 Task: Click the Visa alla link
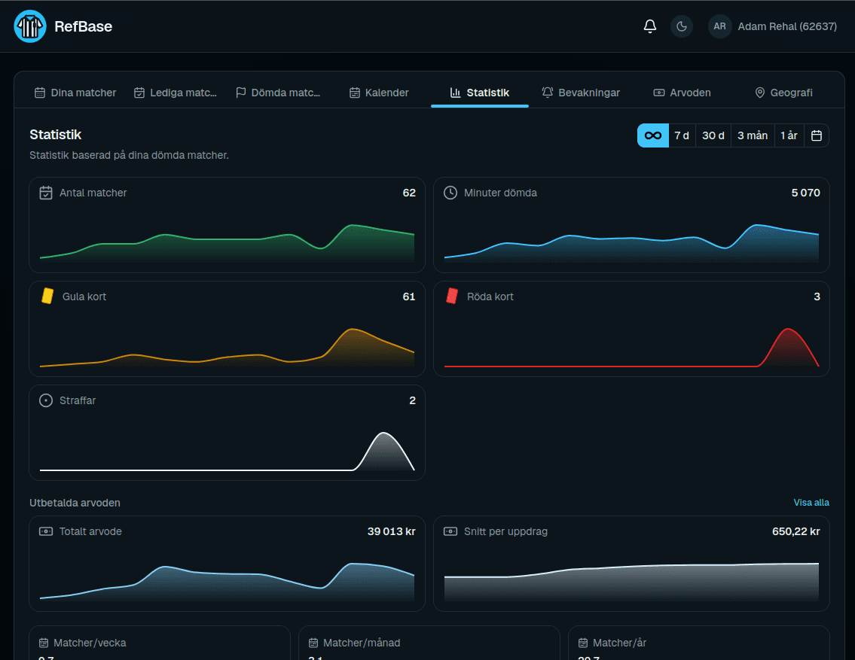click(x=811, y=503)
